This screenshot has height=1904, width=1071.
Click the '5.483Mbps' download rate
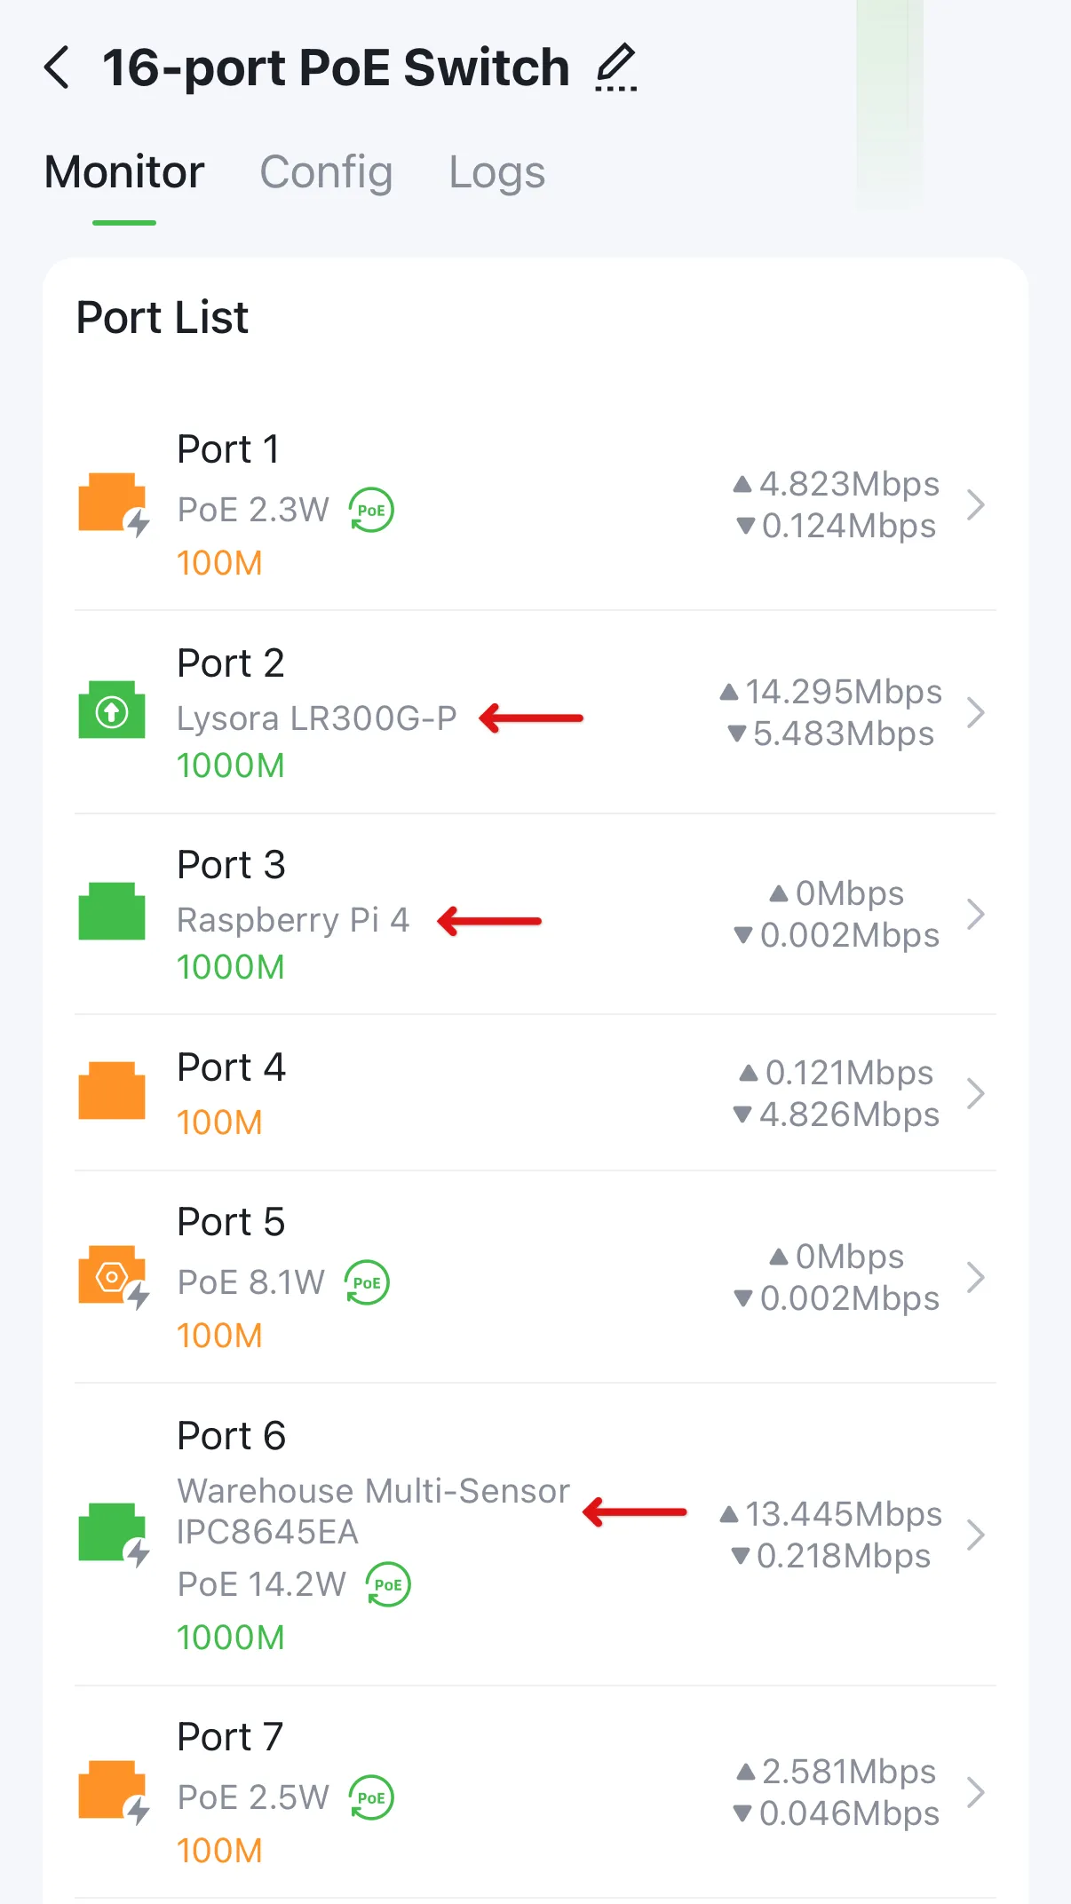click(x=844, y=734)
